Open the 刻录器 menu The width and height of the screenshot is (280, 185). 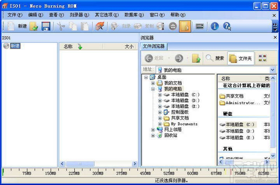[79, 15]
